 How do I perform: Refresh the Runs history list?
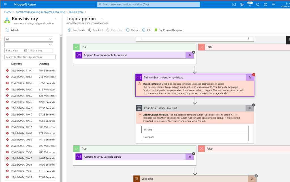coord(12,30)
